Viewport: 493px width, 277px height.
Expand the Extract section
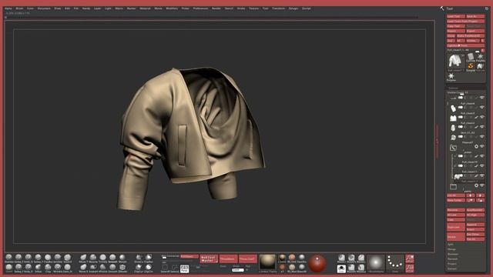(452, 269)
